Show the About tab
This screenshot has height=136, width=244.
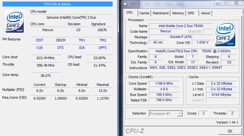[205, 13]
